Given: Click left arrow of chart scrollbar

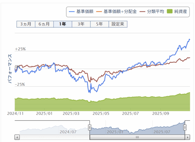Looking at the screenshot, I should coord(17,137).
